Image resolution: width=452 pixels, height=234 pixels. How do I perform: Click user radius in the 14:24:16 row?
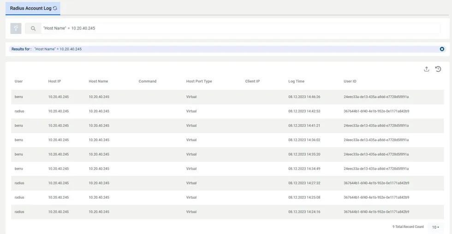[19, 212]
